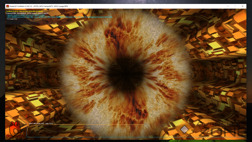Click the GPU 1 core and memory stats line

point(59,17)
